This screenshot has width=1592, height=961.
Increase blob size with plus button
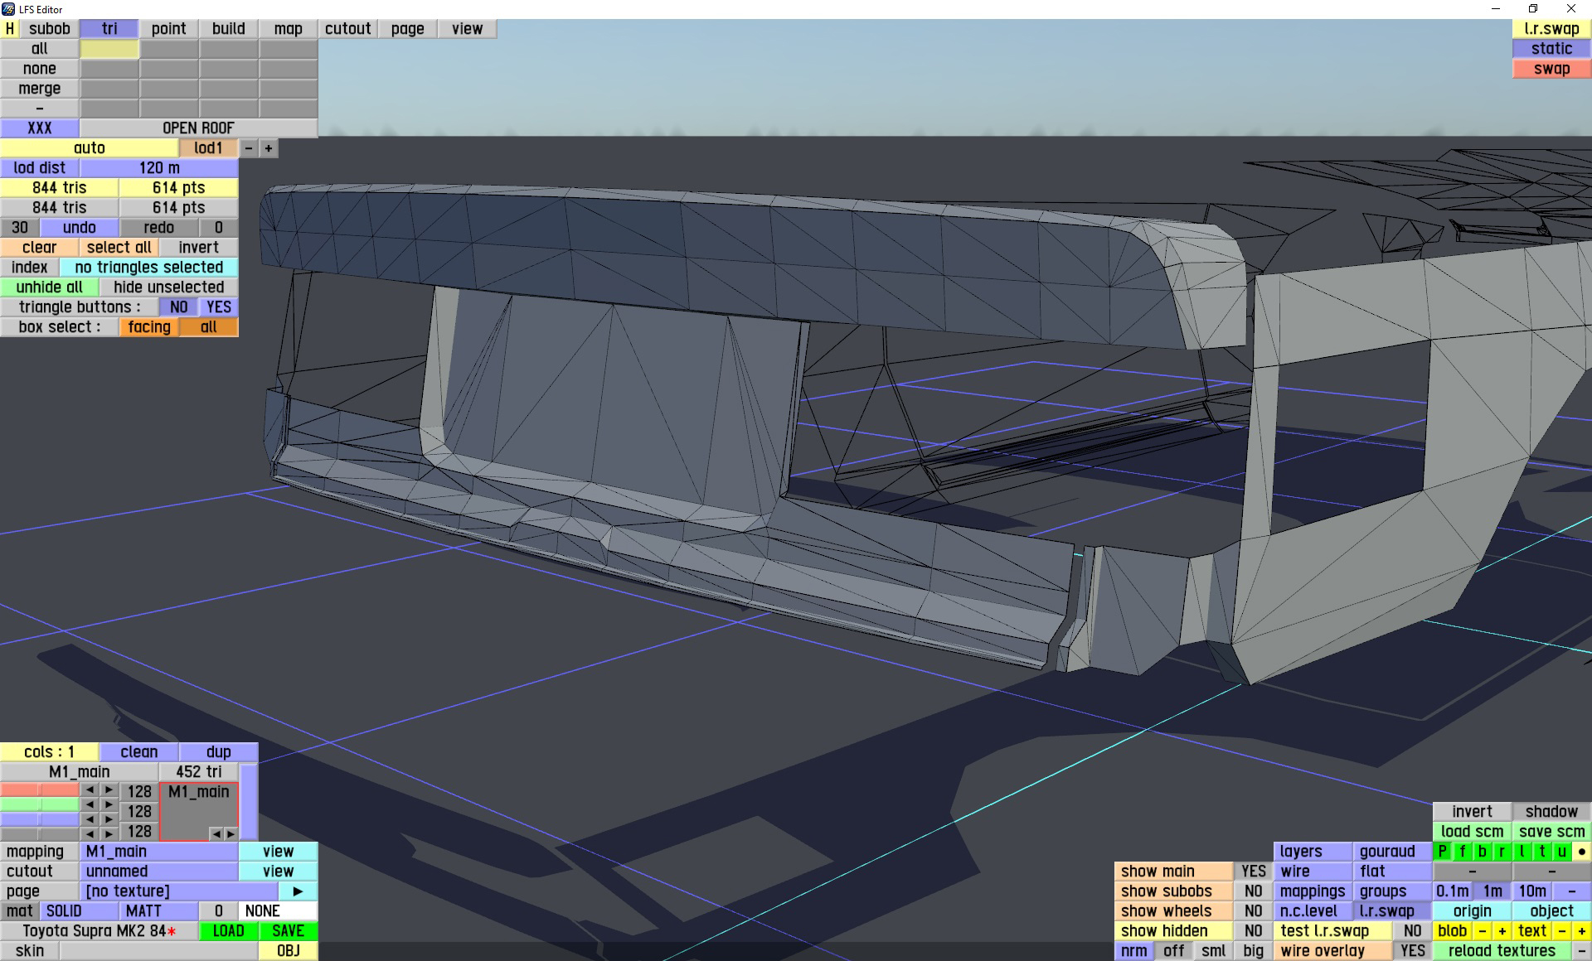pos(1502,930)
